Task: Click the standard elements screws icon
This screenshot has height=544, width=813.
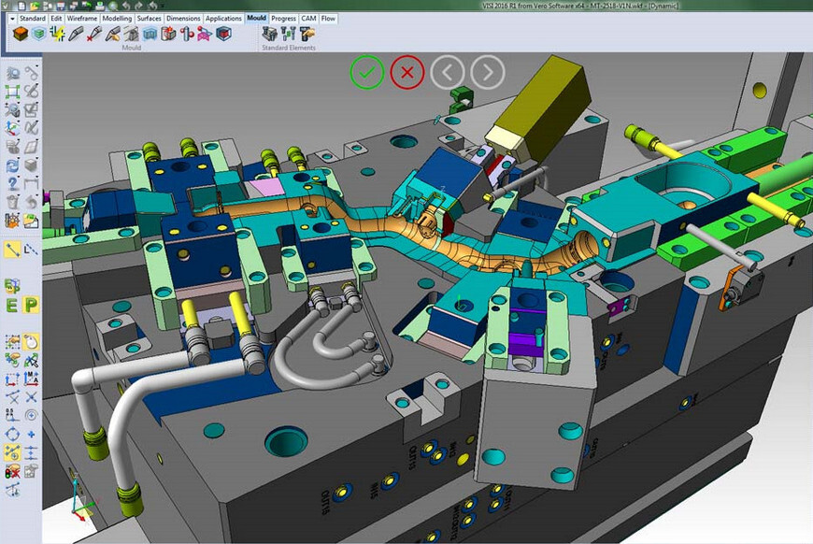Action: tap(288, 35)
